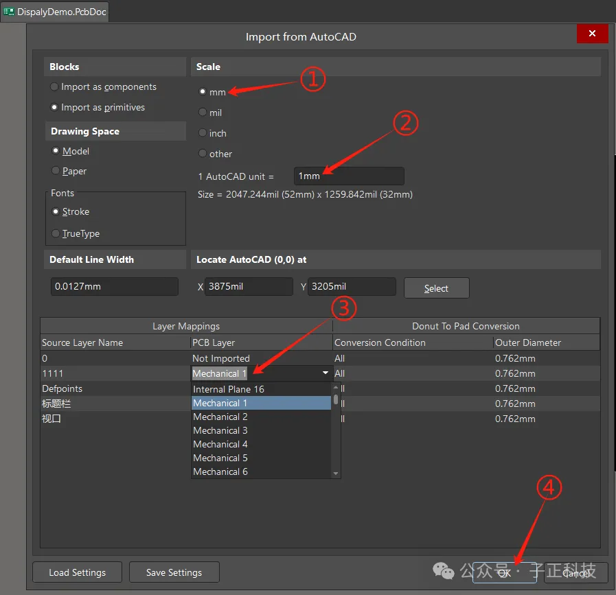Image resolution: width=616 pixels, height=595 pixels.
Task: Choose Mechanical 4 in dropdown list
Action: [261, 444]
